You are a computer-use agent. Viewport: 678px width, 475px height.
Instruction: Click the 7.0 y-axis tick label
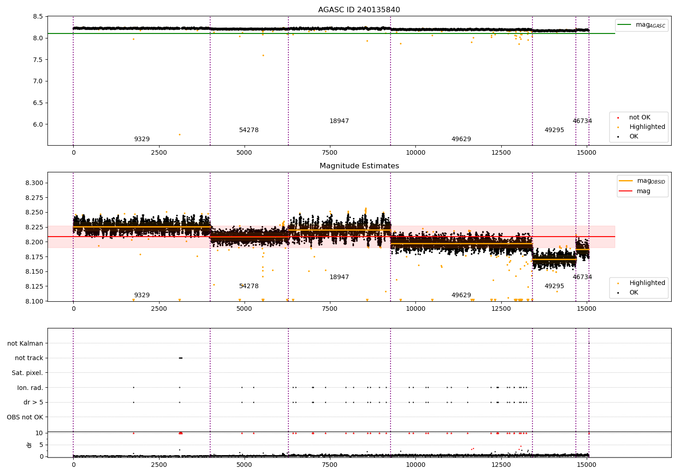point(38,81)
